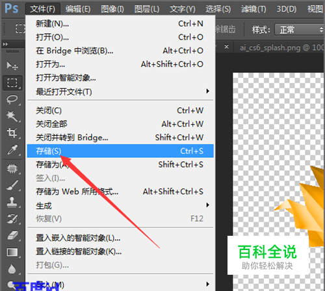This screenshot has width=325, height=291.
Task: Close the document tab with X
Action: click(x=226, y=47)
